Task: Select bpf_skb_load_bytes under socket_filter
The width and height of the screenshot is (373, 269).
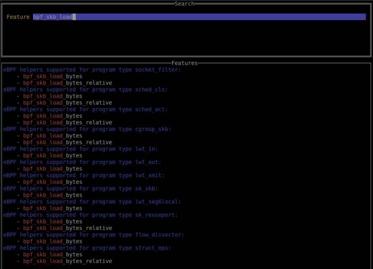Action: coord(52,76)
